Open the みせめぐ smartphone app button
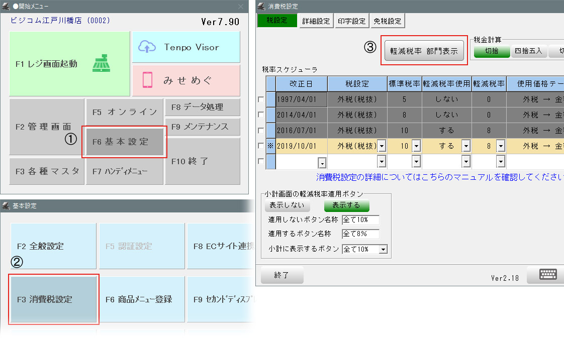Viewport: 564px width, 338px height. point(186,80)
